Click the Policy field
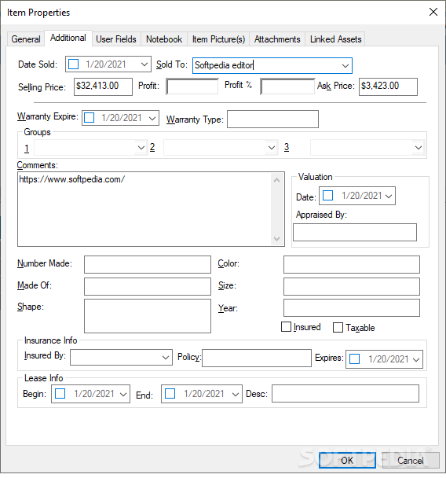The image size is (446, 478). point(257,358)
